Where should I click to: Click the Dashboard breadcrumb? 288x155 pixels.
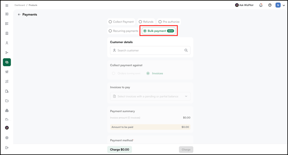point(20,5)
